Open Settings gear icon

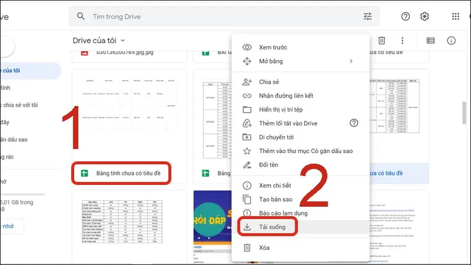(424, 16)
